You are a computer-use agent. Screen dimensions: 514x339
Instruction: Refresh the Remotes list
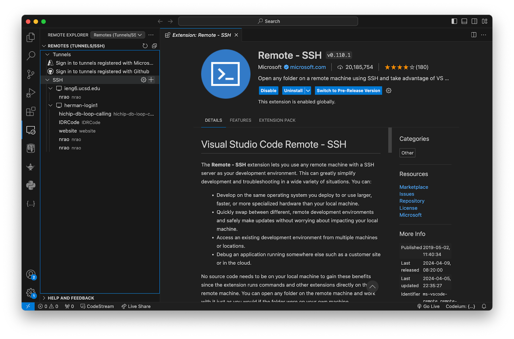[x=145, y=46]
